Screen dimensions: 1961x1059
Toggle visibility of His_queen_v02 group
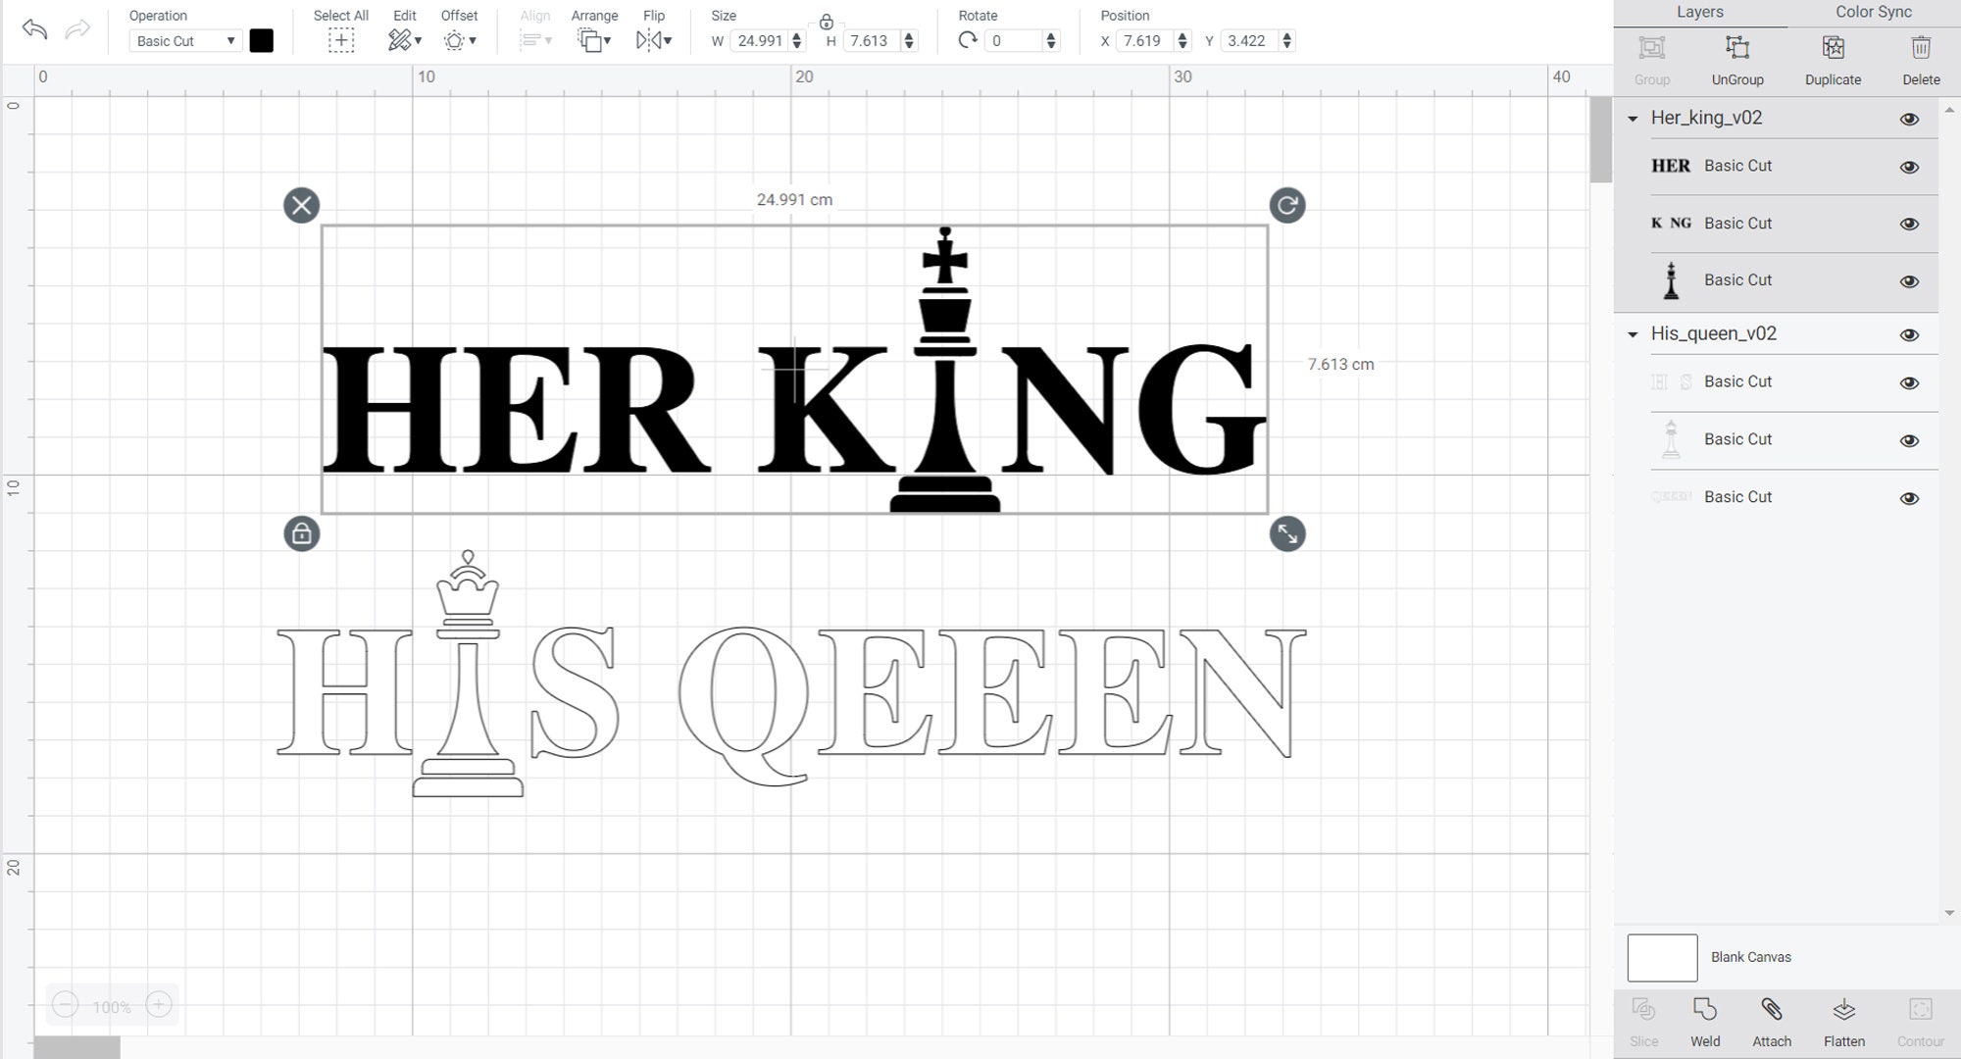(1909, 333)
